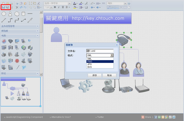Open the fill color bucket picker
Viewport: 184px width, 121px height.
point(75,7)
